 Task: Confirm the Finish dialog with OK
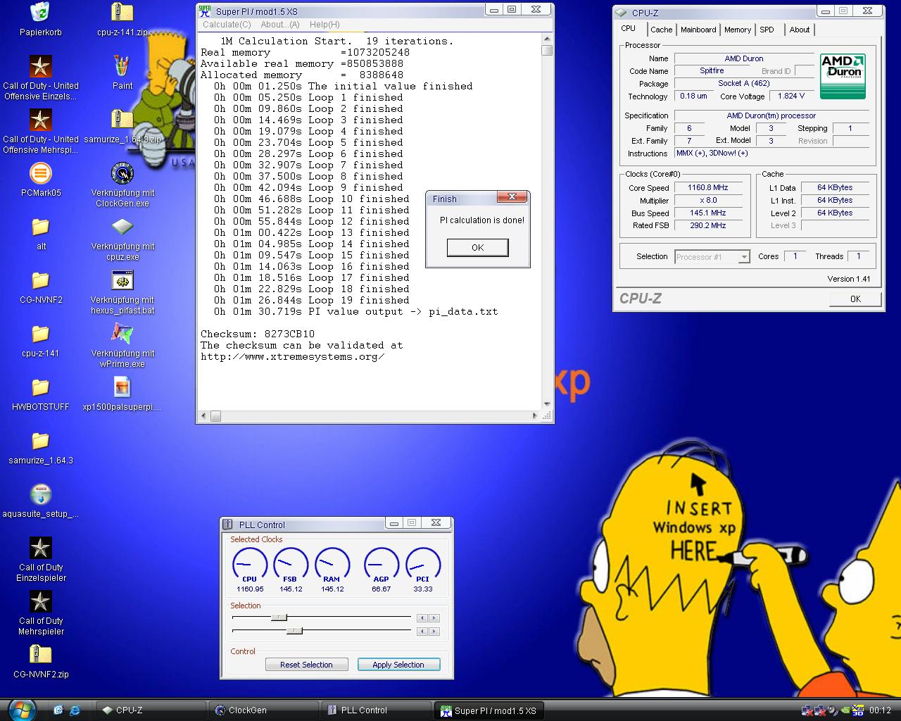point(477,247)
